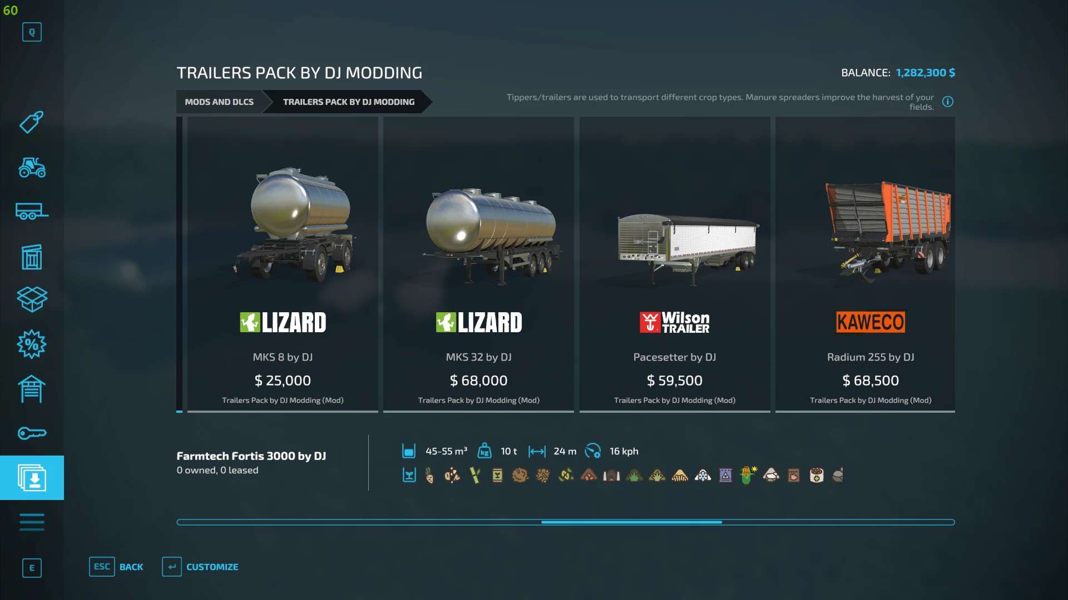This screenshot has height=600, width=1068.
Task: Open the sales price tag category
Action: pyautogui.click(x=32, y=122)
